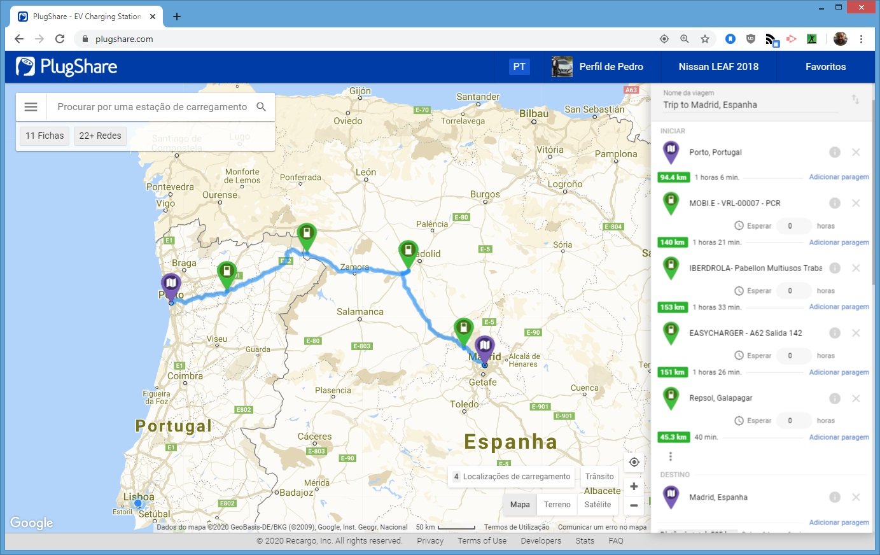Center map on my location
880x555 pixels.
634,462
